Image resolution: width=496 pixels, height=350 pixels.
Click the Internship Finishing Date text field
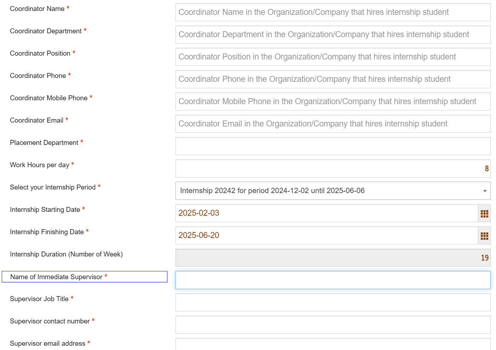326,236
